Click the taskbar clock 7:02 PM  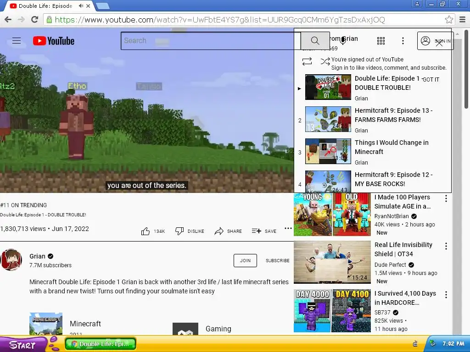coord(453,344)
